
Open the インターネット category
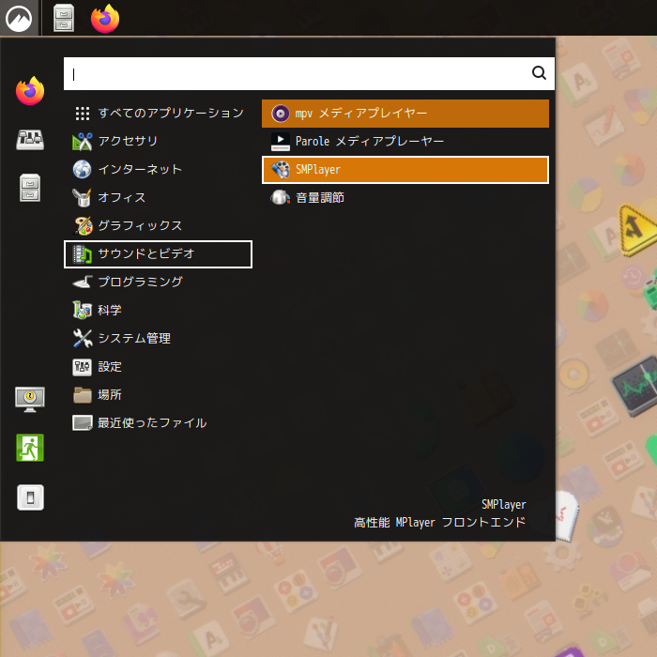(158, 169)
